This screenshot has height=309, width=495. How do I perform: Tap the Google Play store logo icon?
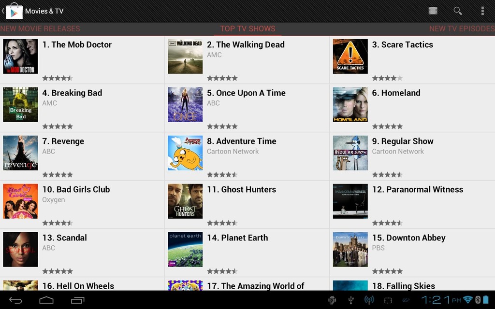pyautogui.click(x=14, y=11)
